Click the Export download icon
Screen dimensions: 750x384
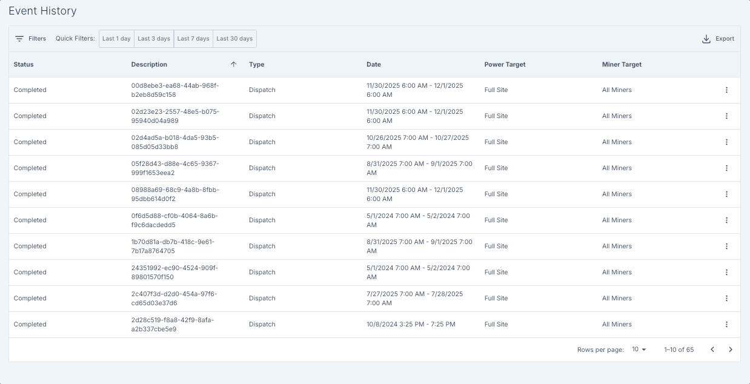pyautogui.click(x=706, y=39)
